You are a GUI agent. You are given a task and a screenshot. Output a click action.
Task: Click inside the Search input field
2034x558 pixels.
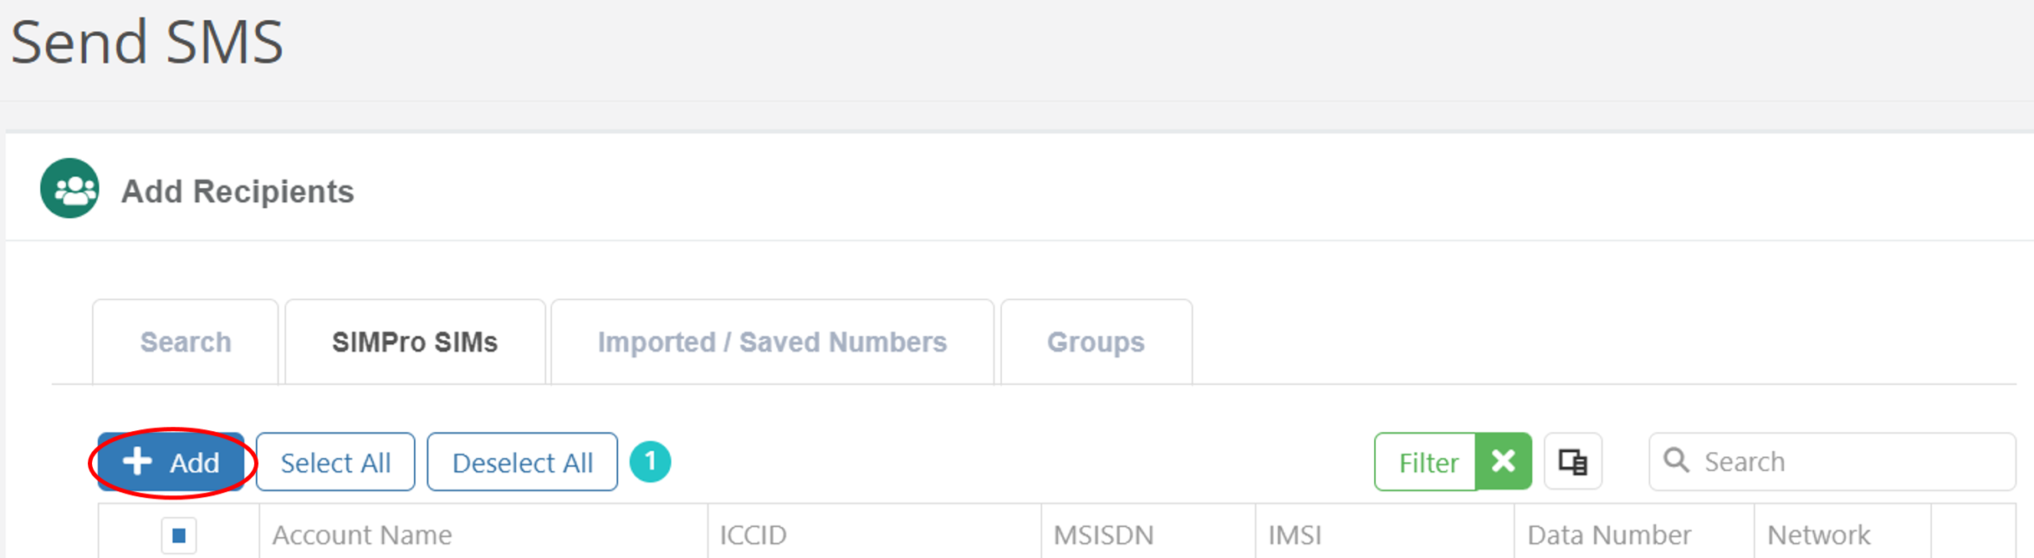point(1798,460)
